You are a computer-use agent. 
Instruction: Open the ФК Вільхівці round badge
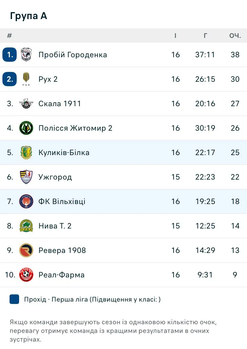(26, 201)
